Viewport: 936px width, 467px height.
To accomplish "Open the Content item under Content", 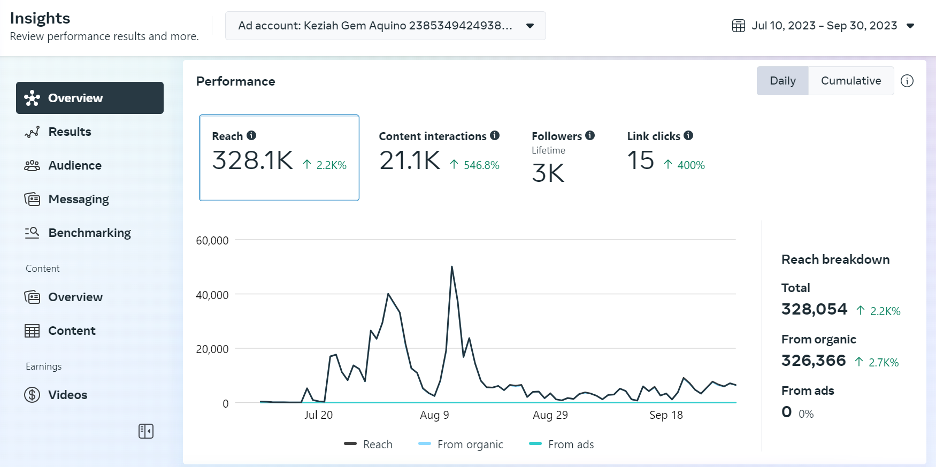I will [x=90, y=331].
